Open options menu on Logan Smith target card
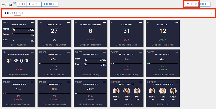Viewport: 216px width, 109px height. coord(140,52)
